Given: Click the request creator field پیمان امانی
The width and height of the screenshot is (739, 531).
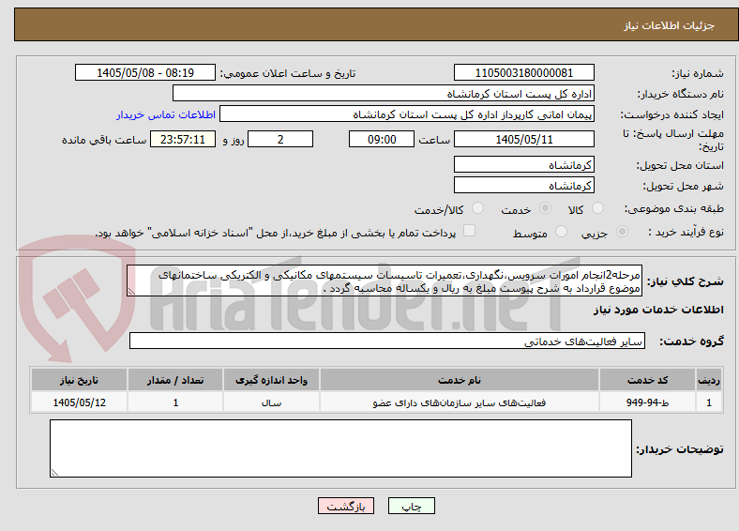Looking at the screenshot, I should pos(407,114).
